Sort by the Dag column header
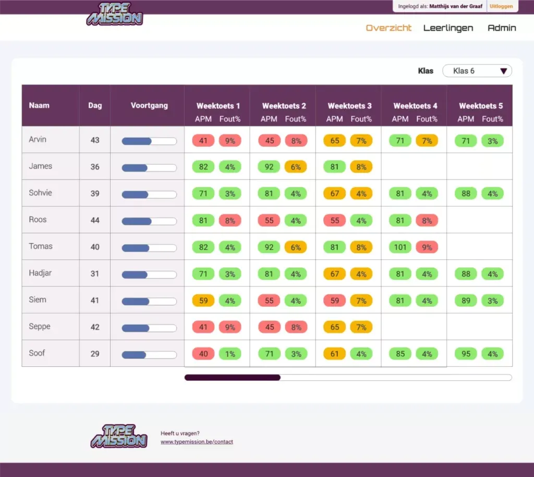This screenshot has width=534, height=477. [x=95, y=105]
